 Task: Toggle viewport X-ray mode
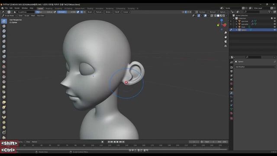pos(212,16)
